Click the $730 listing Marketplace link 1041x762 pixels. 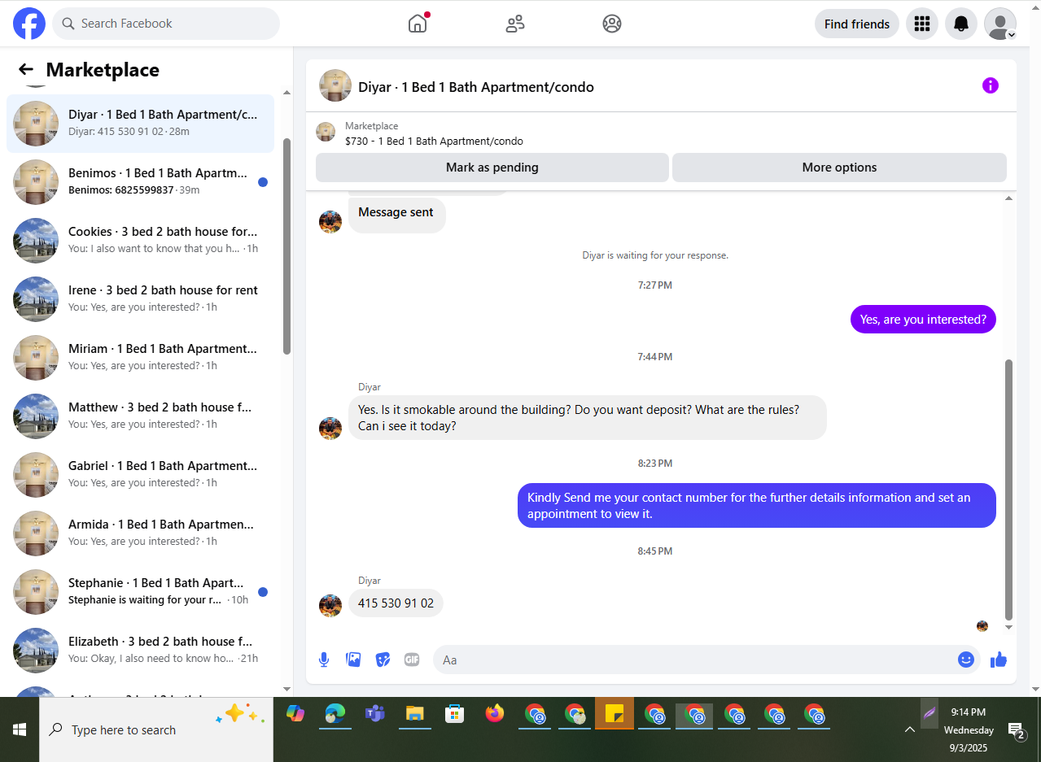click(434, 141)
